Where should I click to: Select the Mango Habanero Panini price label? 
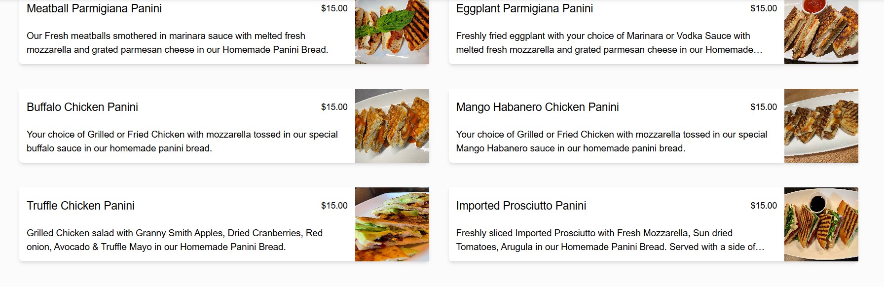pyautogui.click(x=764, y=107)
